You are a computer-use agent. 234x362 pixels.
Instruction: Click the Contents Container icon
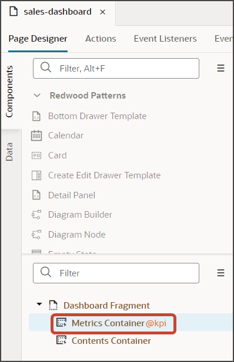point(61,340)
